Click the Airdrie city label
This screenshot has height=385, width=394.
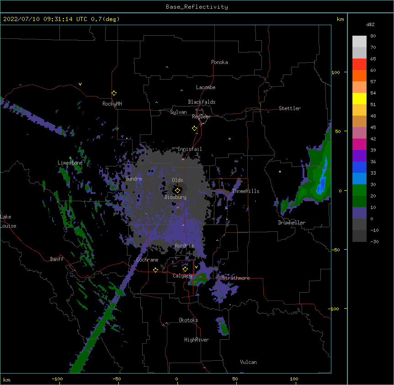click(185, 246)
